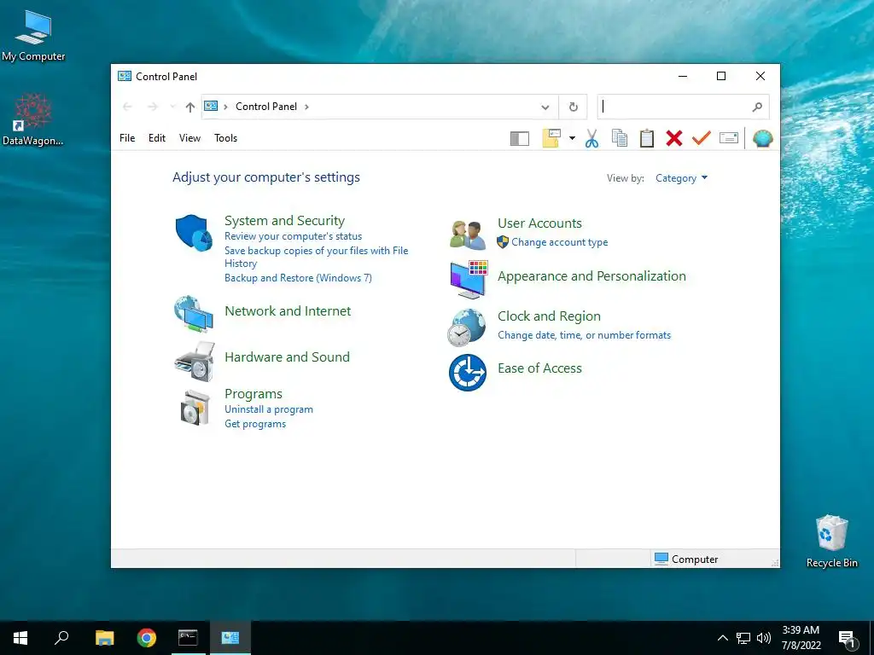Select the DataWagon desktop shortcut
Image resolution: width=874 pixels, height=655 pixels.
33,119
